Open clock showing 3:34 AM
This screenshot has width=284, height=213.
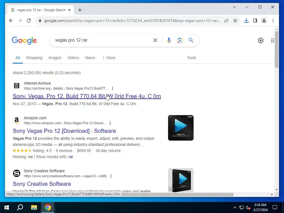(x=260, y=207)
